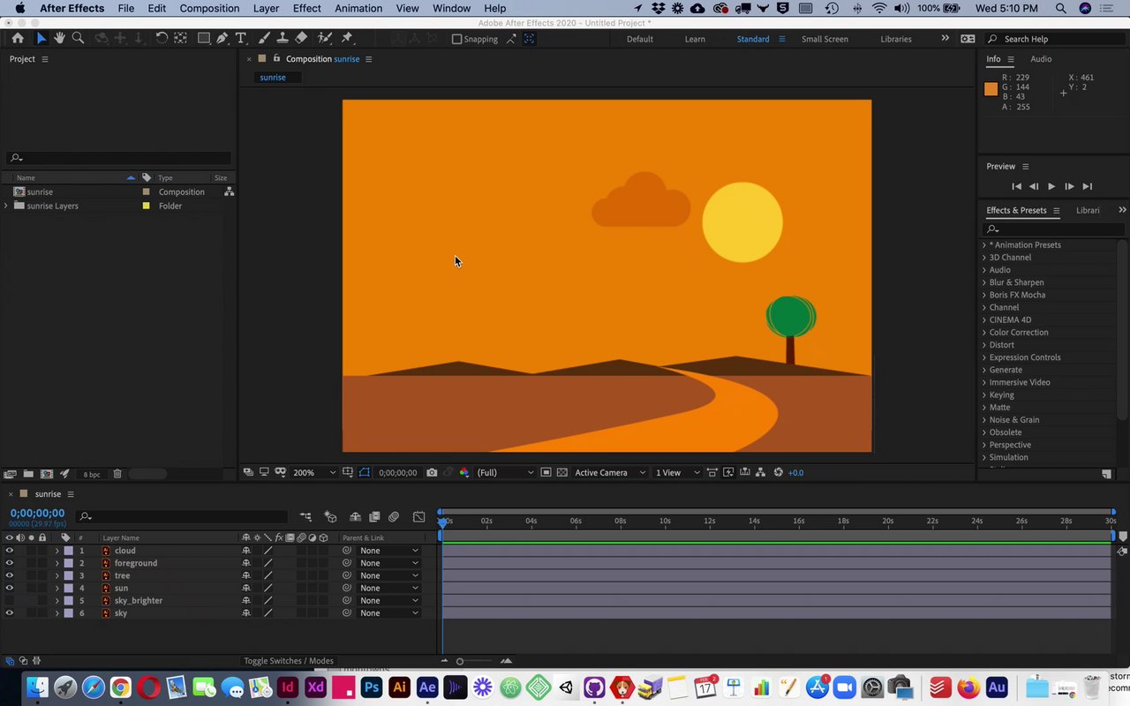This screenshot has height=706, width=1130.
Task: Select the Type tool
Action: [240, 39]
